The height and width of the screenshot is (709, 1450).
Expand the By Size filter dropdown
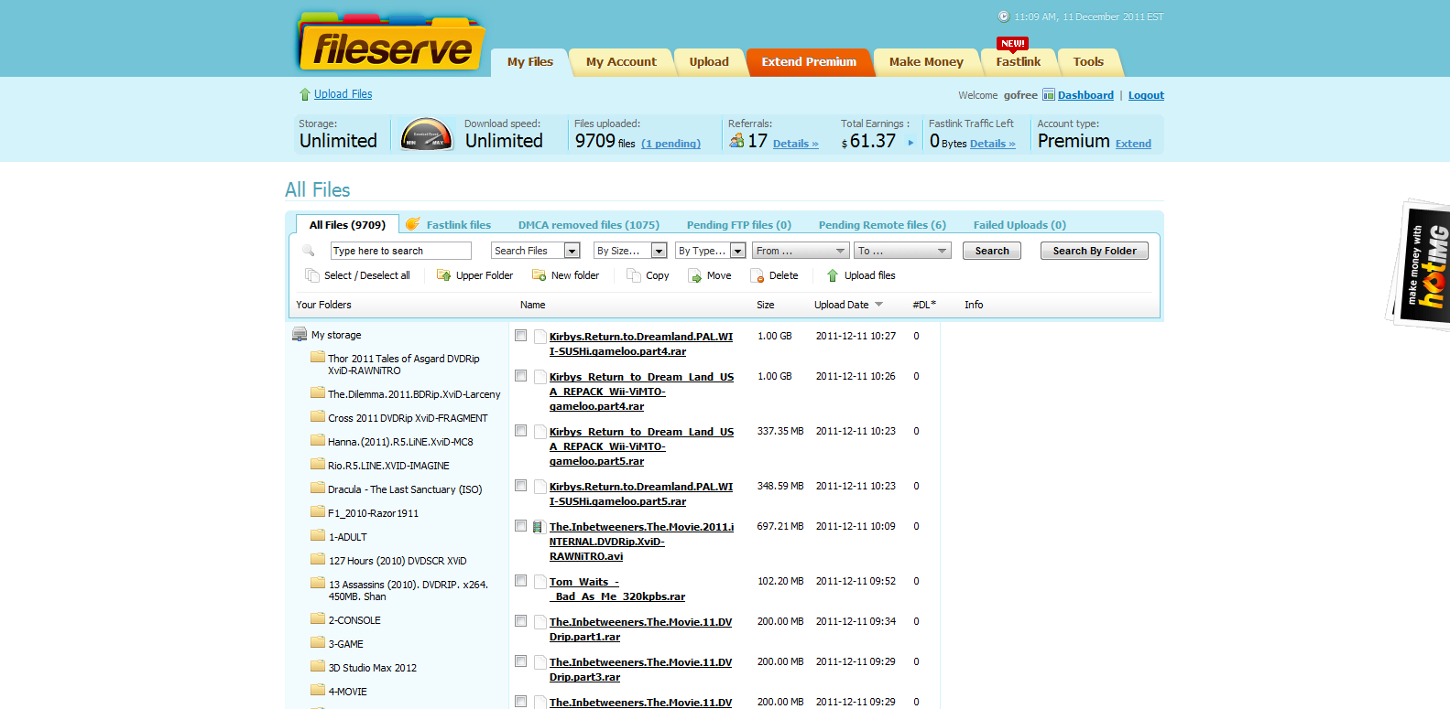(658, 251)
